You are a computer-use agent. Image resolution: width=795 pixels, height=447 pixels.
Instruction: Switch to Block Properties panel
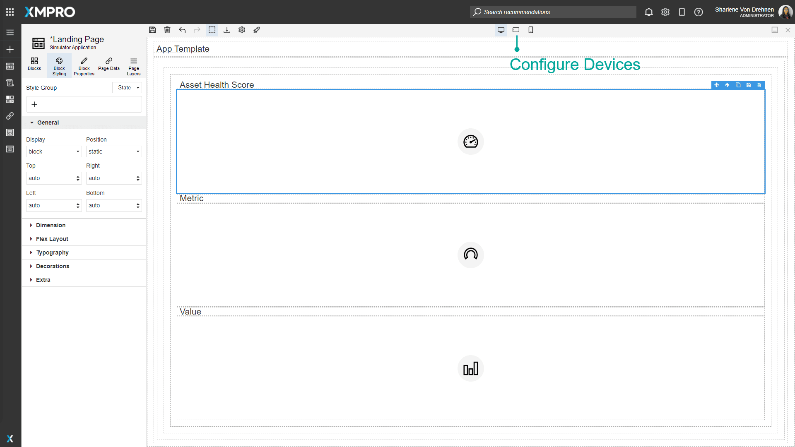pyautogui.click(x=84, y=65)
